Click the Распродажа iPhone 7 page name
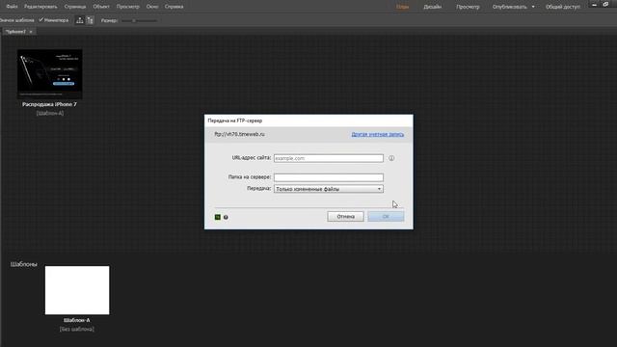617x347 pixels. 49,104
